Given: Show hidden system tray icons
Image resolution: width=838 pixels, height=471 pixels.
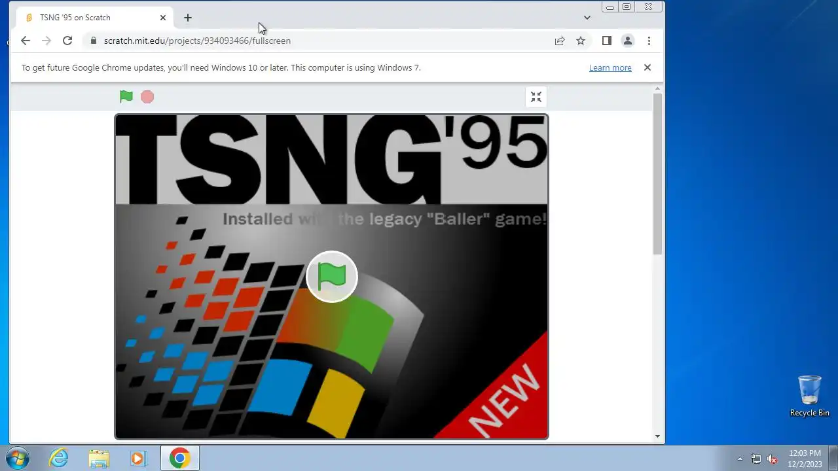Looking at the screenshot, I should pos(740,459).
